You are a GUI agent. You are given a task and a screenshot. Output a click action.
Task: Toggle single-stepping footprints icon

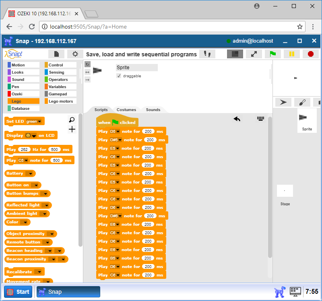point(207,54)
